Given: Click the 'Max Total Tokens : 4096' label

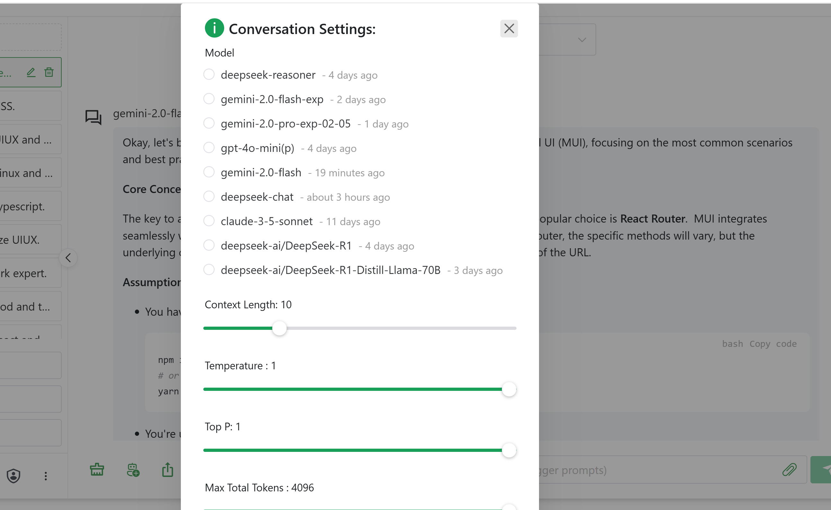Looking at the screenshot, I should point(259,488).
